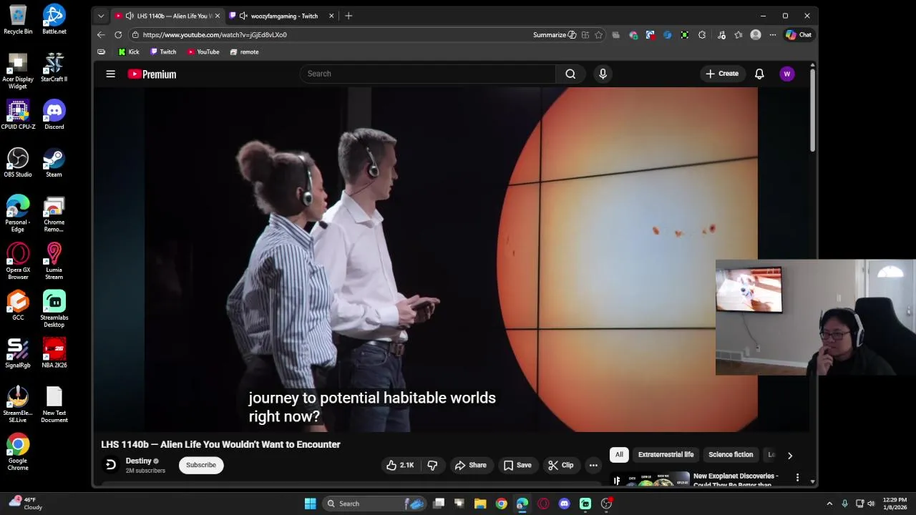Open Destiny channel avatar

(110, 465)
